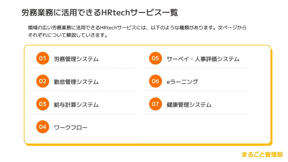The image size is (288, 162).
Task: Click the orange 01 number badge
Action: pos(42,58)
